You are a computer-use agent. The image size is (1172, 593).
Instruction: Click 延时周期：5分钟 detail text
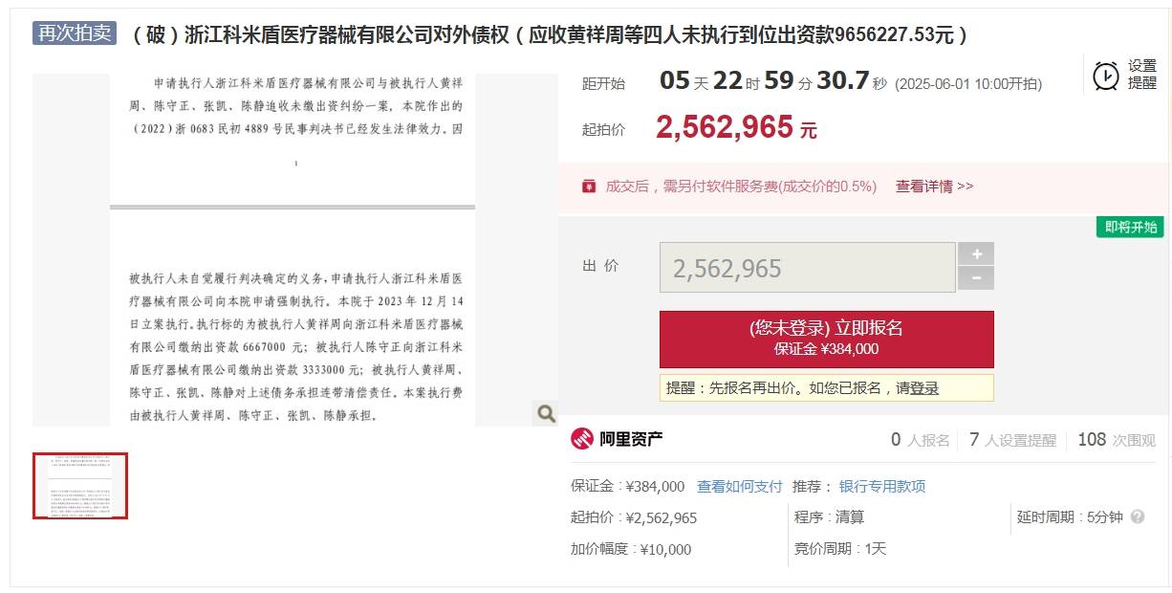[x=1070, y=517]
